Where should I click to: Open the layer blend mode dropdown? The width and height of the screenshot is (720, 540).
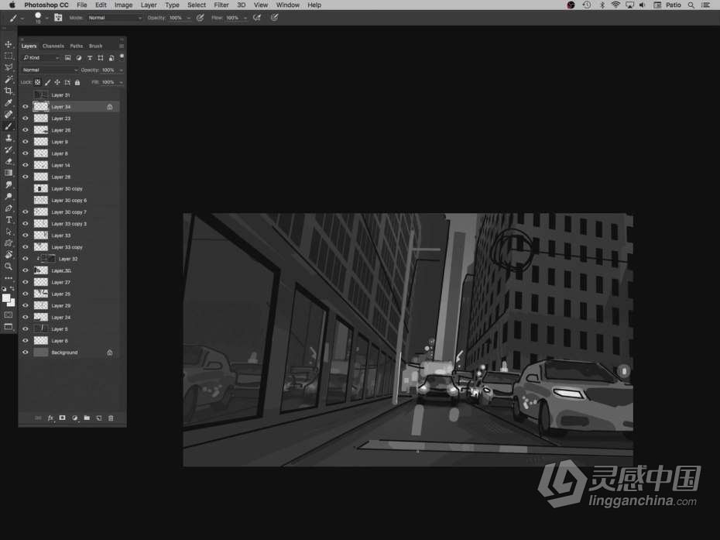pyautogui.click(x=50, y=70)
